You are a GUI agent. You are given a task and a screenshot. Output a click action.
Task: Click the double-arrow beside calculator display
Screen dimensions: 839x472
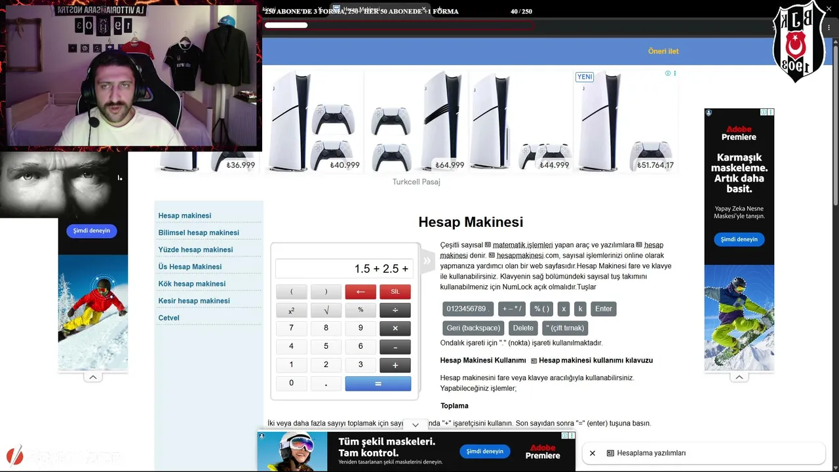pos(427,261)
